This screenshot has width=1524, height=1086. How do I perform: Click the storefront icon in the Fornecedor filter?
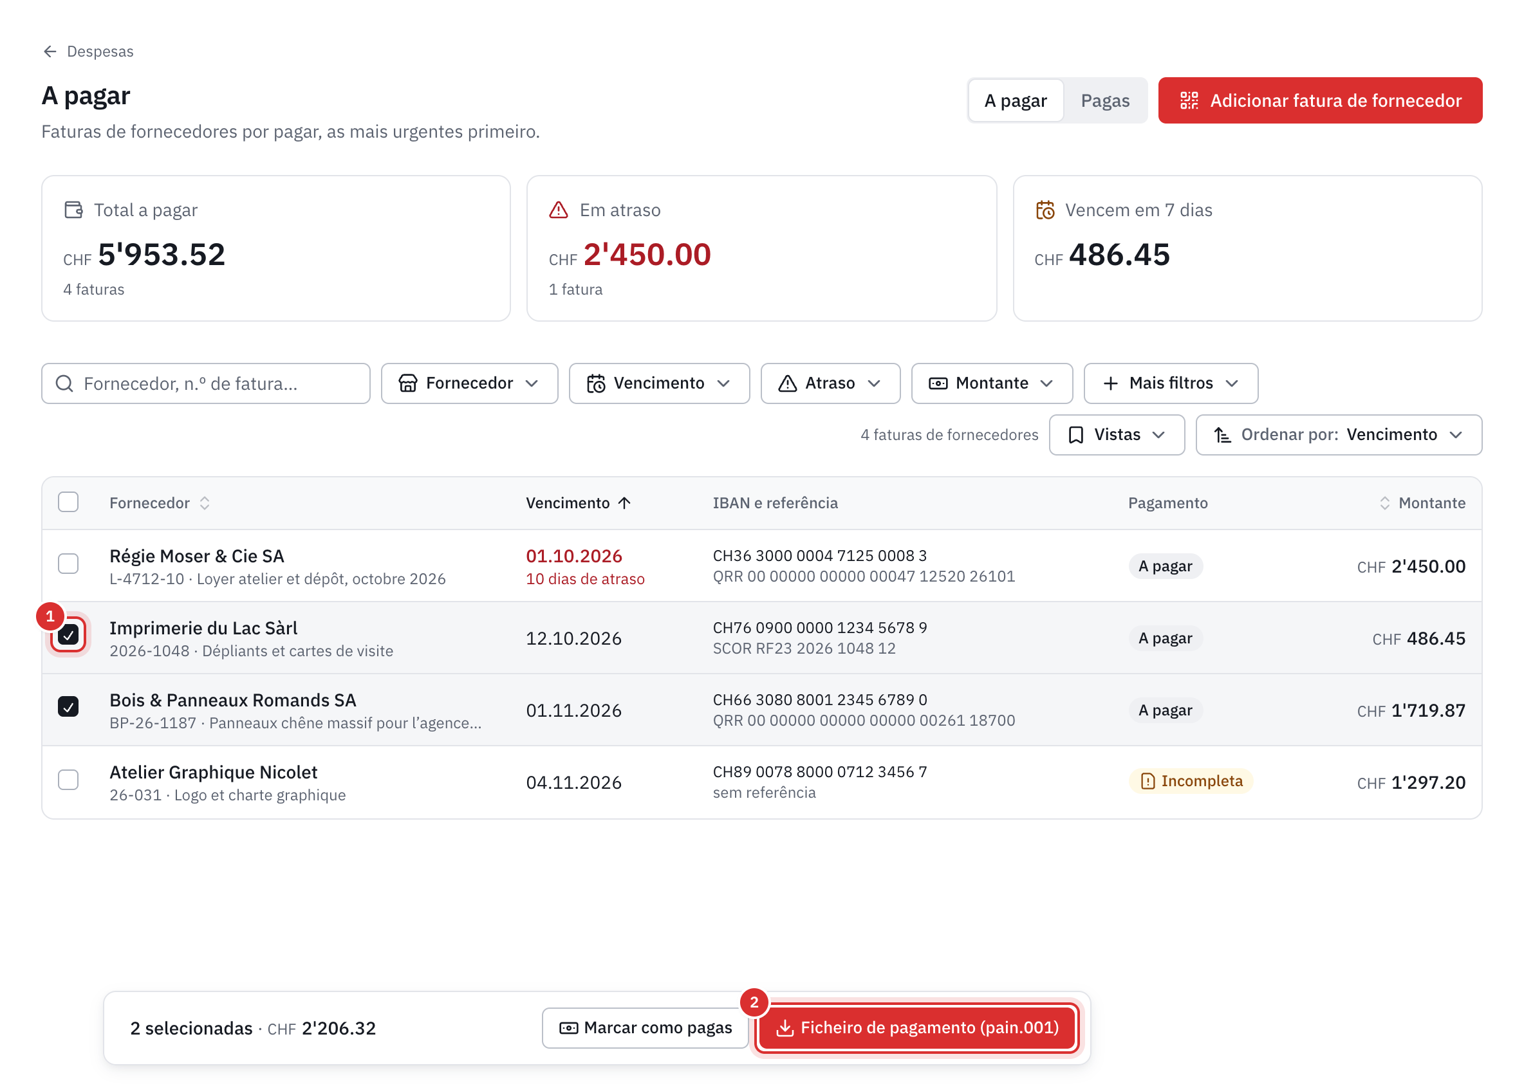click(408, 383)
